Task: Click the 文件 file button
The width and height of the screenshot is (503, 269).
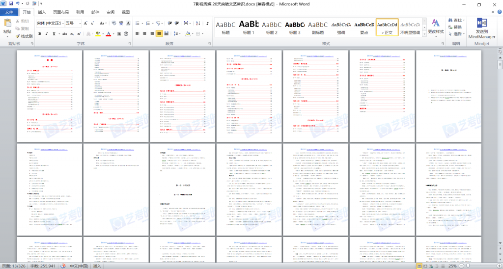Action: coord(9,12)
